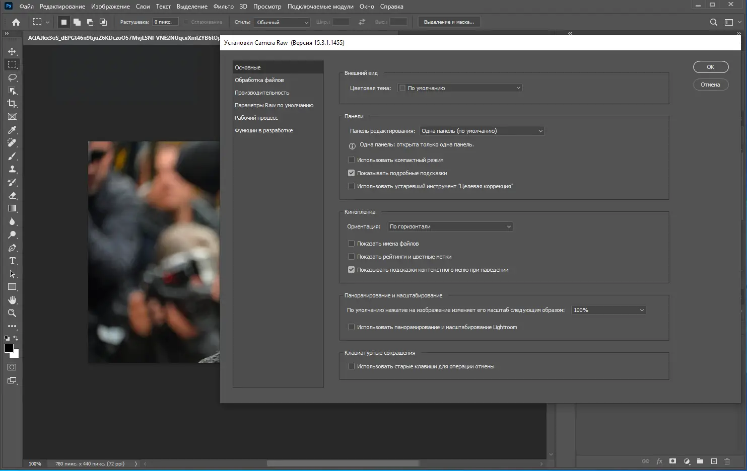Open the 'Фильтр' menu
This screenshot has height=471, width=747.
[223, 7]
